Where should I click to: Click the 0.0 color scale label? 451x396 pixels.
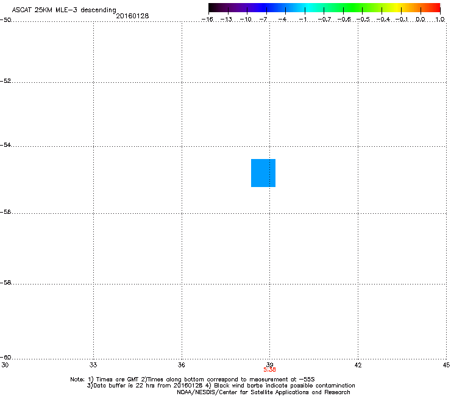pos(421,19)
